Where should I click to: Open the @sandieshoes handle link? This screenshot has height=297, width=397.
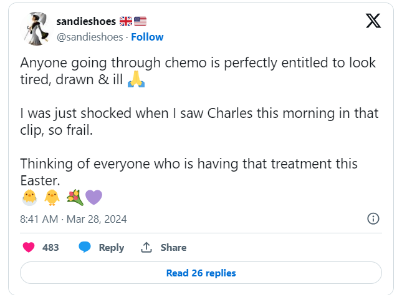90,37
